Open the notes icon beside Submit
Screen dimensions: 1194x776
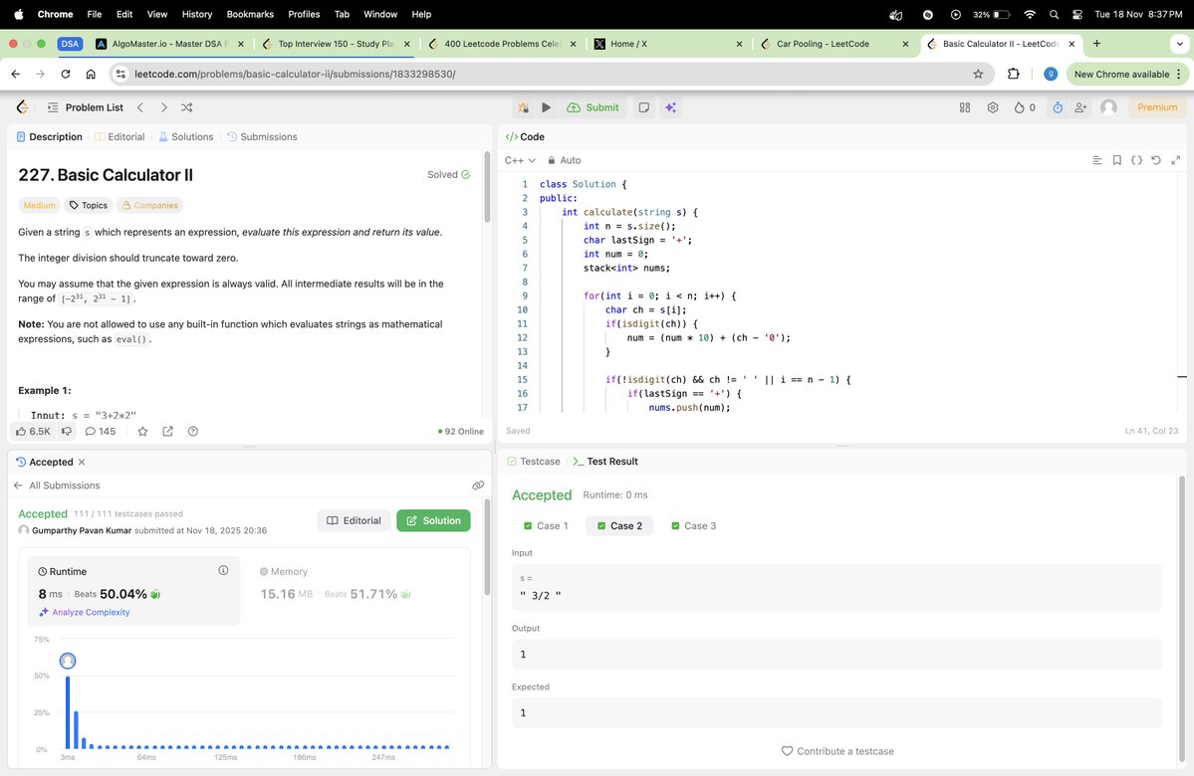pyautogui.click(x=644, y=107)
